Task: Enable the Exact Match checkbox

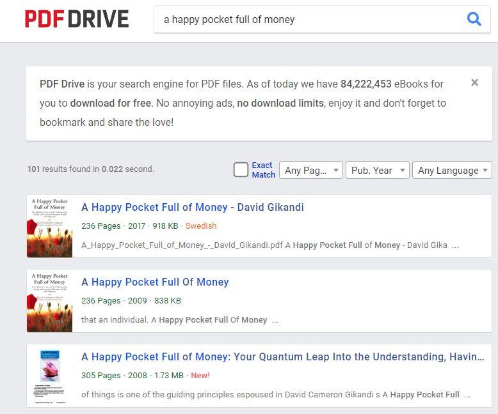Action: [241, 169]
